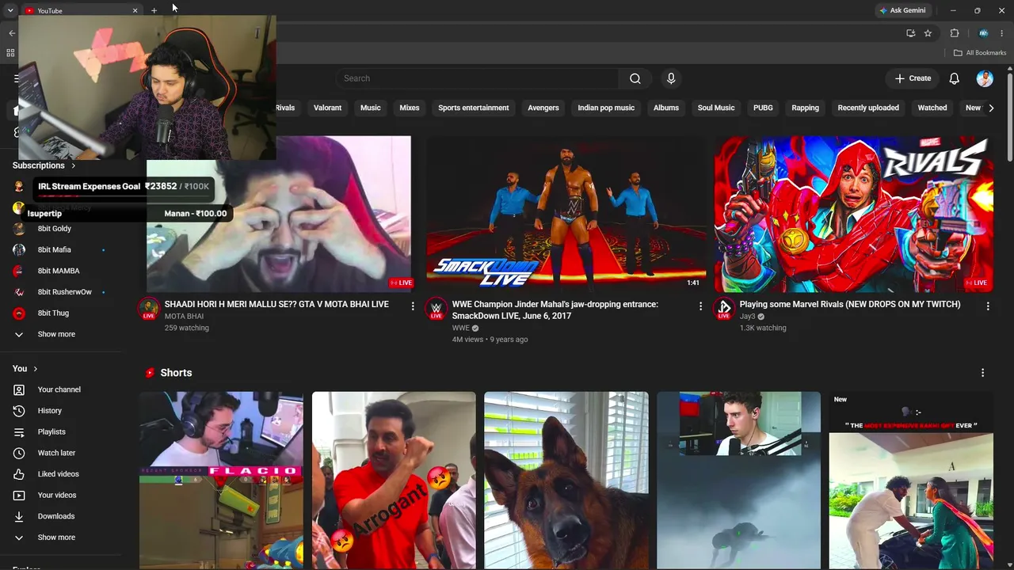Select the Rapping filter chip
Screen dimensions: 1014x570
805,108
